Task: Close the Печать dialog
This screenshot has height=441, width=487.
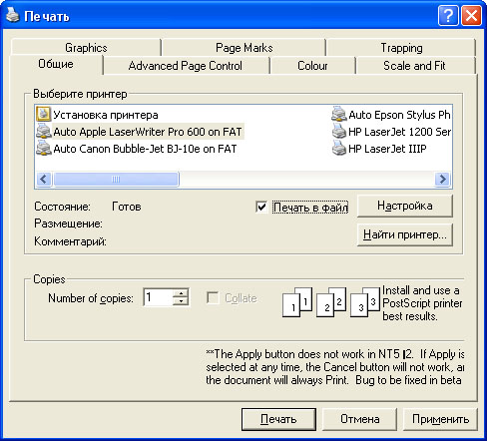Action: pyautogui.click(x=471, y=15)
